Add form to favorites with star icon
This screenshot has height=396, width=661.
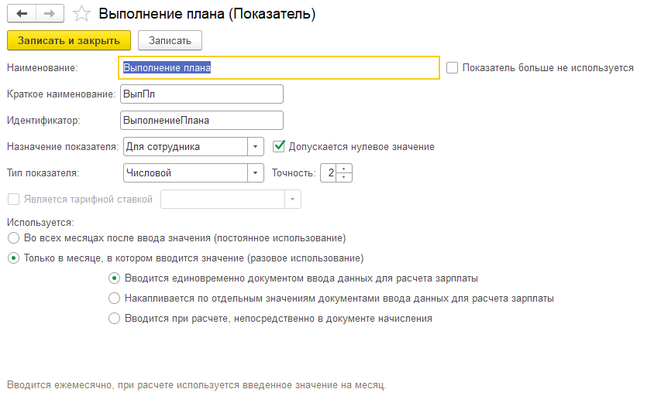click(x=81, y=14)
